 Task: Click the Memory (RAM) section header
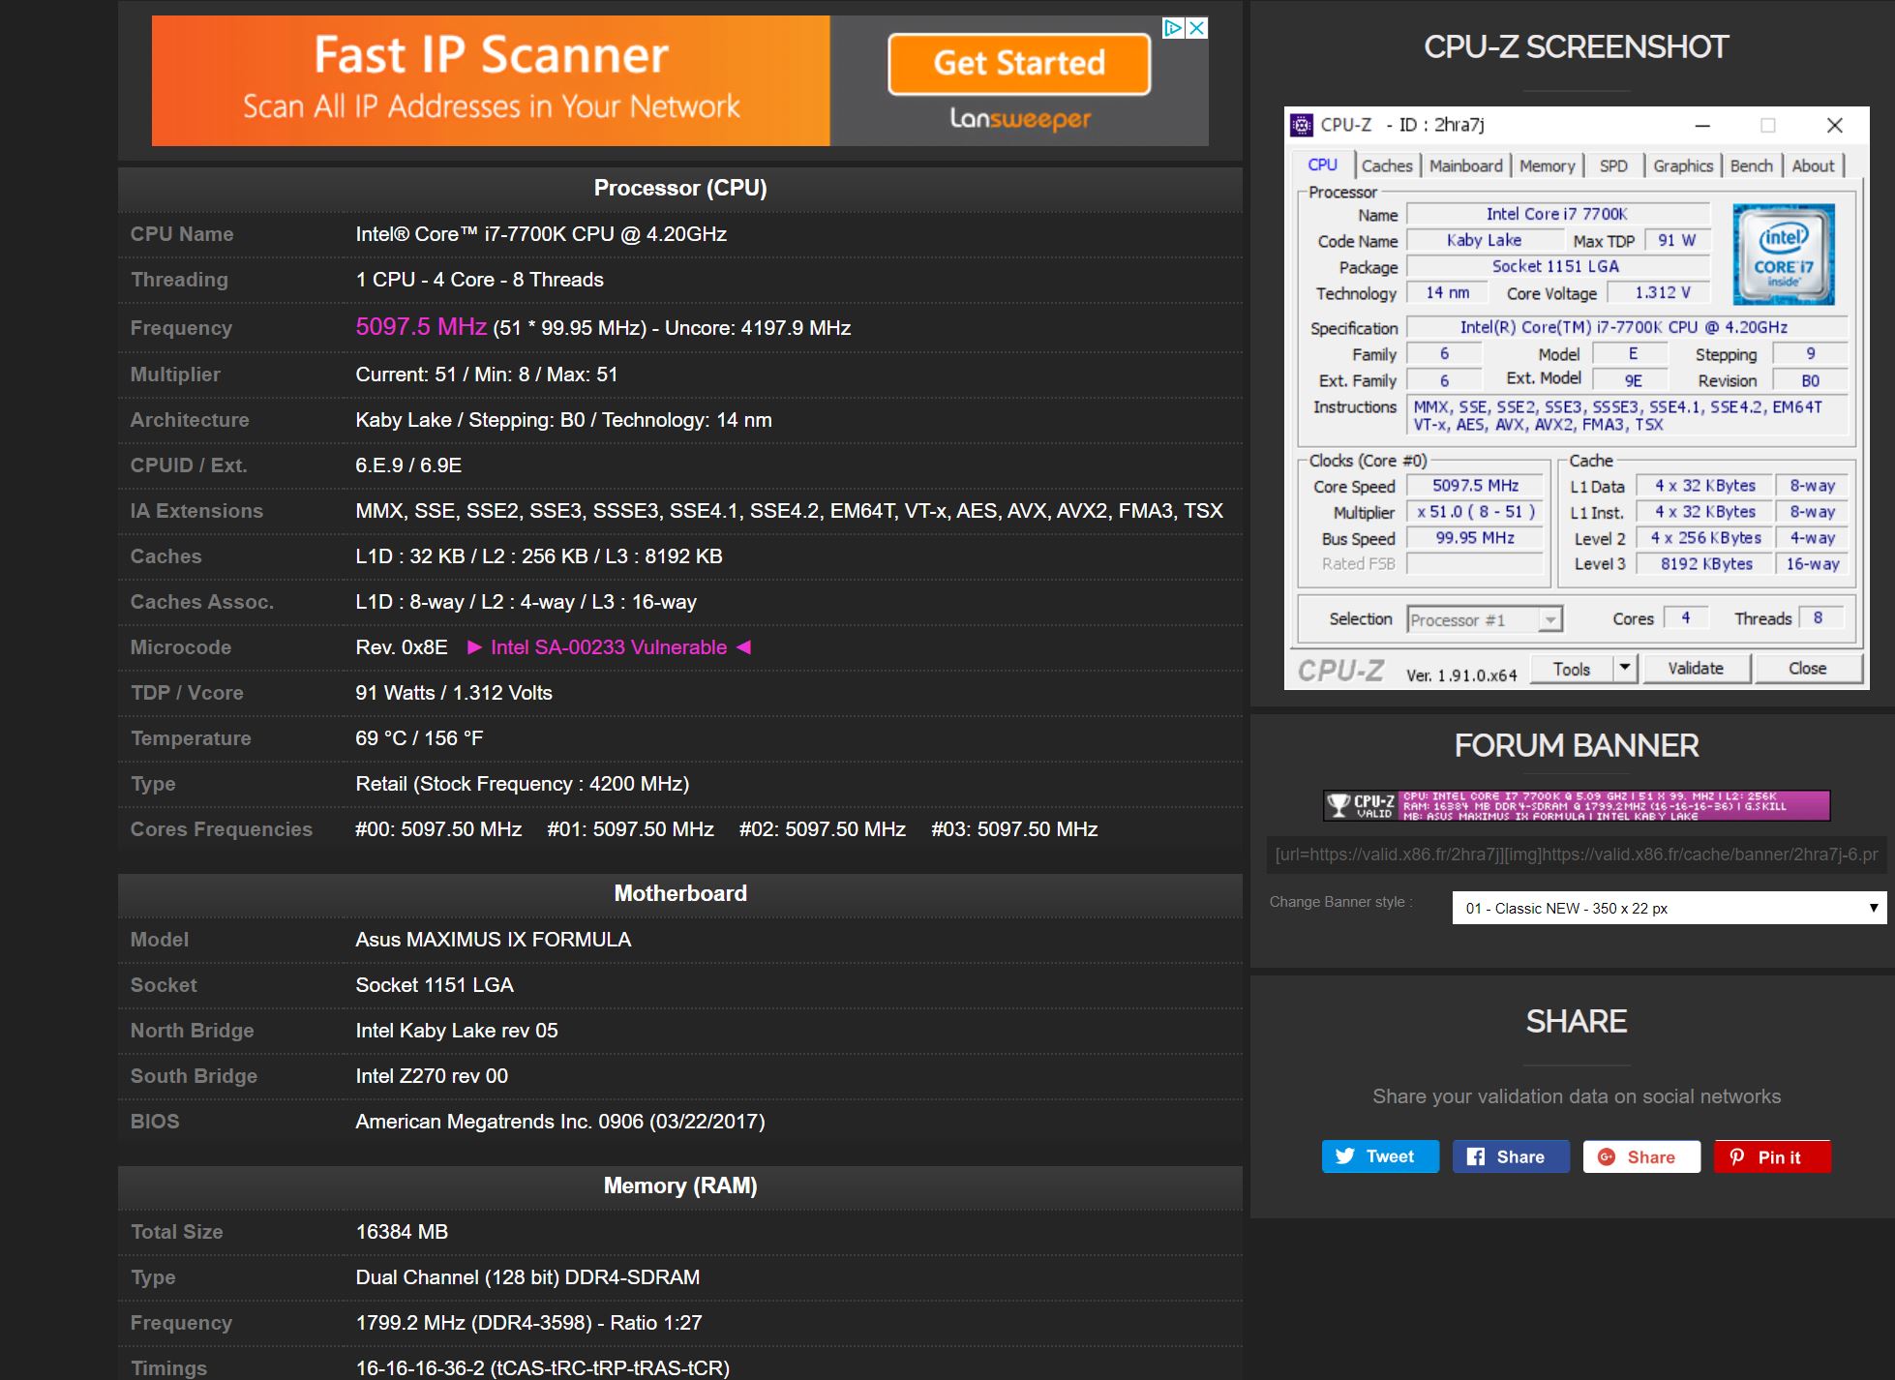coord(680,1185)
